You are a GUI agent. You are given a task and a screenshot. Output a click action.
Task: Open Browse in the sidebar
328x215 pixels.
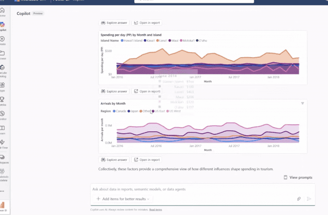(2, 54)
